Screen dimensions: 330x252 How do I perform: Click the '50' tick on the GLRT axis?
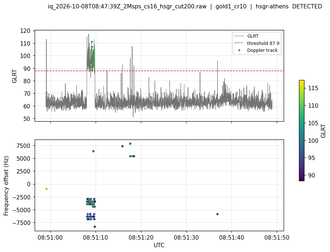point(27,119)
